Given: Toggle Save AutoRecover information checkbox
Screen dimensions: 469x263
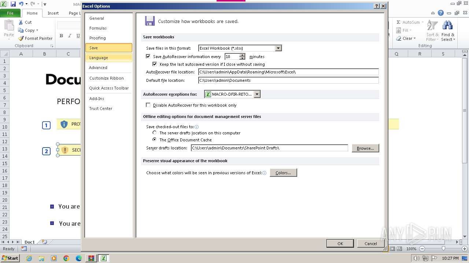Looking at the screenshot, I should coord(148,57).
